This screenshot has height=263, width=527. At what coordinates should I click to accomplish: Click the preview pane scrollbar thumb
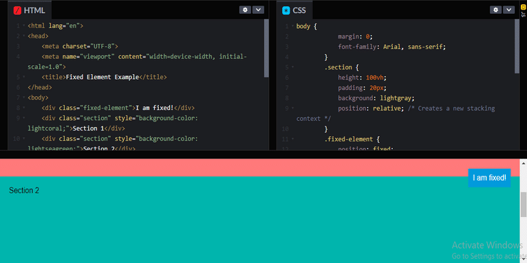click(524, 205)
